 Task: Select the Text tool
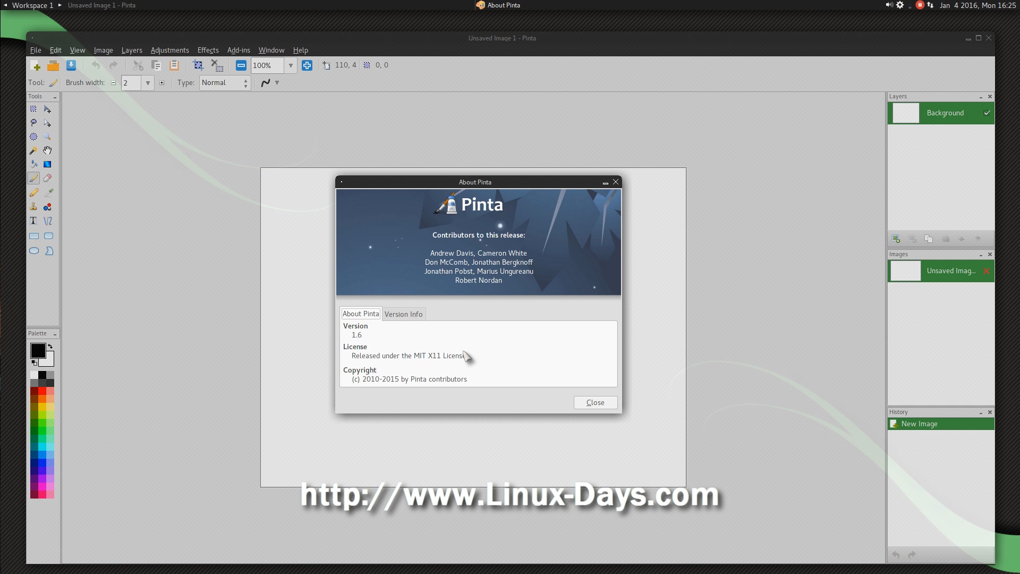pyautogui.click(x=33, y=221)
